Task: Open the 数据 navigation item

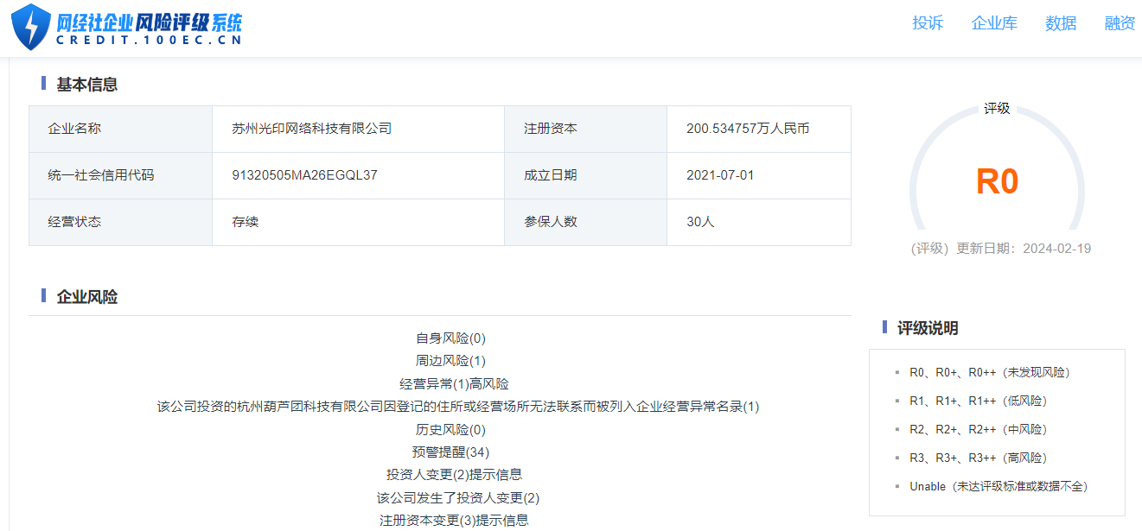Action: 1061,23
